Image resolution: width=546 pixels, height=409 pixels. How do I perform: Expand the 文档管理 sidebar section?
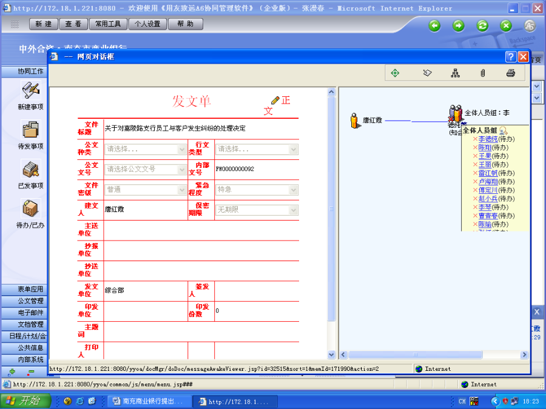(24, 325)
